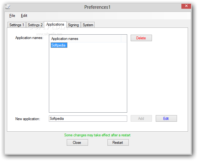Focus the New application text field
Viewport: 198px width, 161px height.
click(x=88, y=119)
